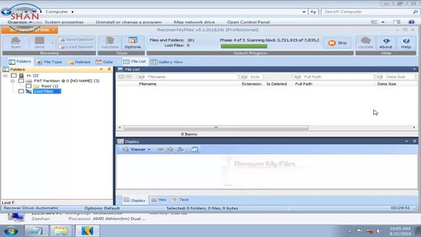Click the Update speech-bubble icon
This screenshot has width=421, height=237.
[x=366, y=41]
